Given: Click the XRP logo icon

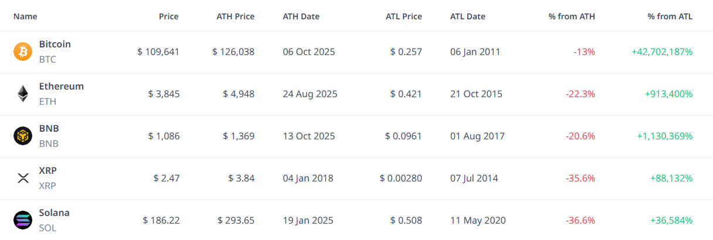Looking at the screenshot, I should pyautogui.click(x=23, y=178).
